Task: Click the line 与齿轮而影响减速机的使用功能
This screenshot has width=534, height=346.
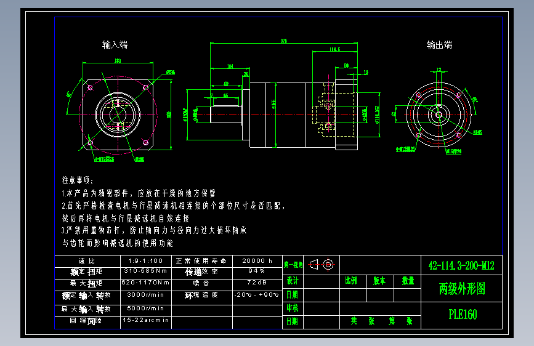Action: [118, 243]
